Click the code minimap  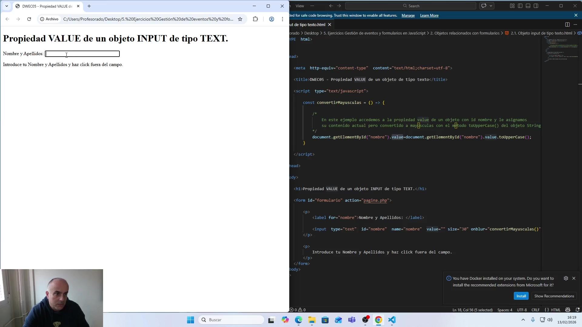click(561, 49)
